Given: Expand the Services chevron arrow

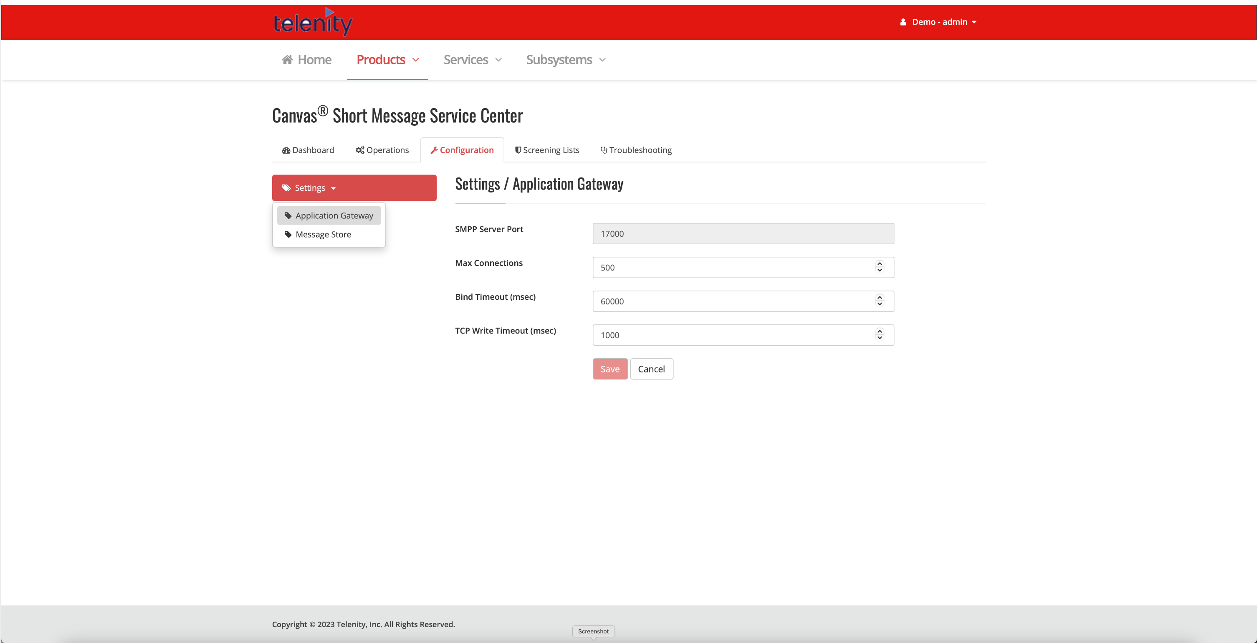Looking at the screenshot, I should tap(498, 60).
